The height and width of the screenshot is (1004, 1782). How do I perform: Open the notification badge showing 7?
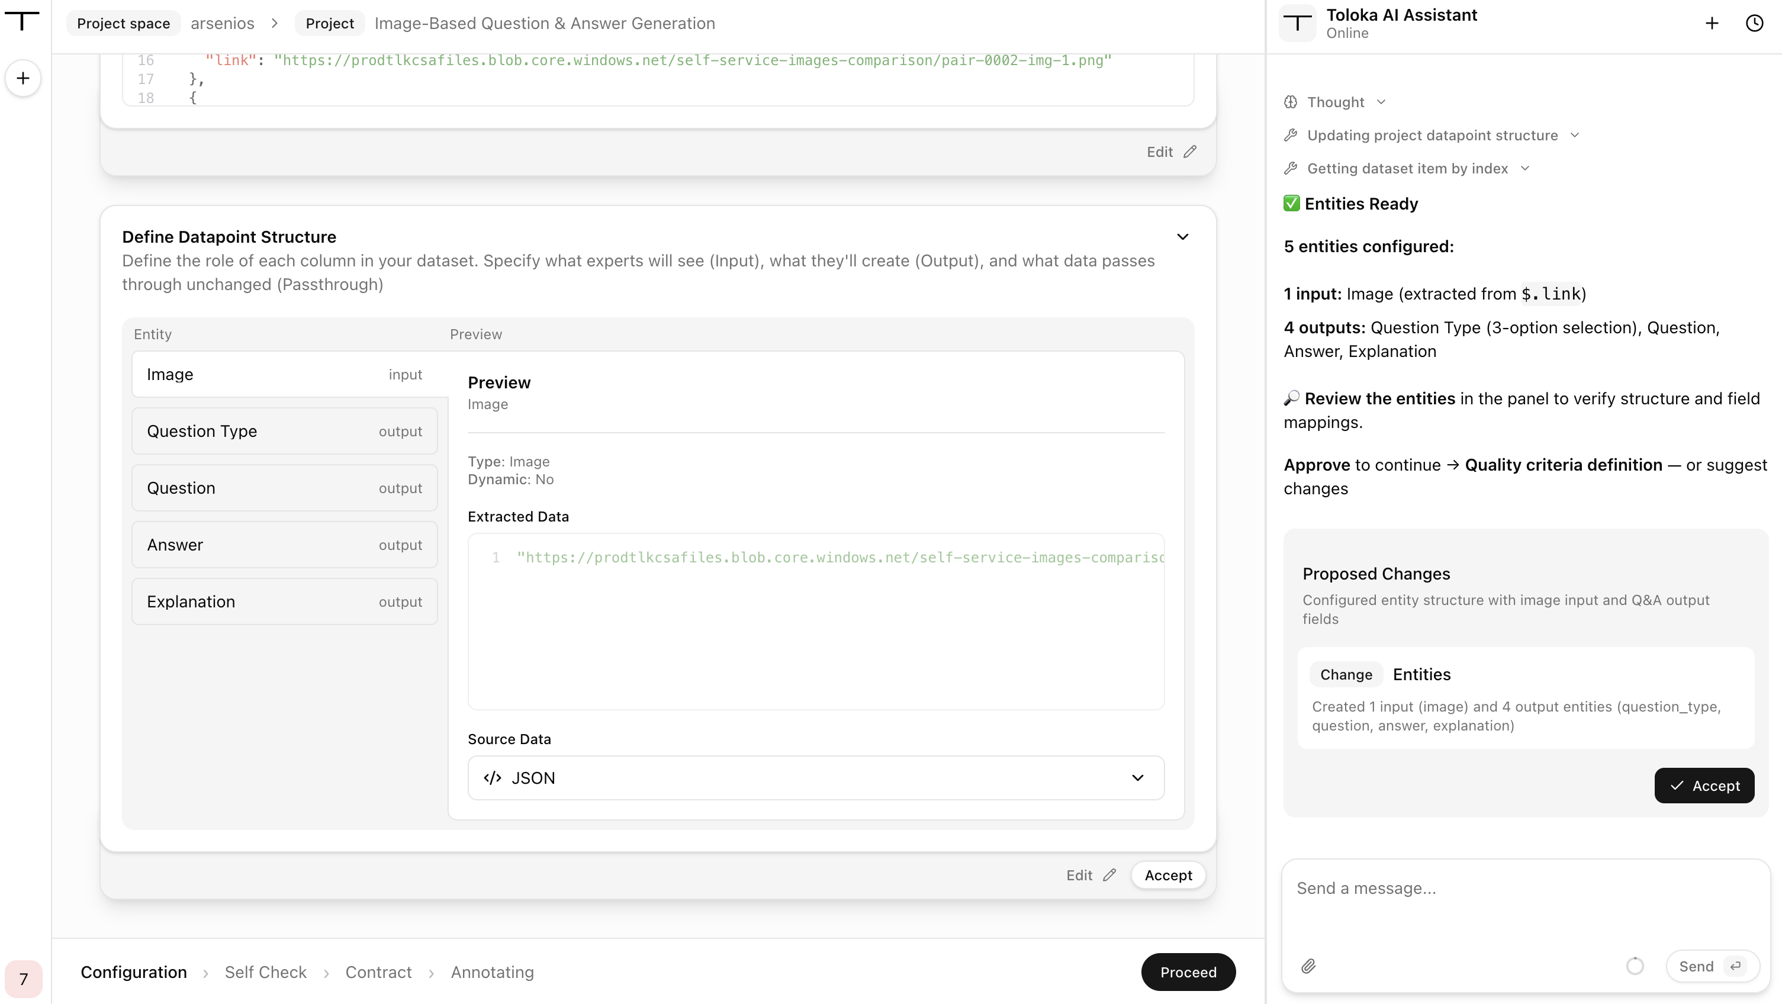tap(24, 979)
